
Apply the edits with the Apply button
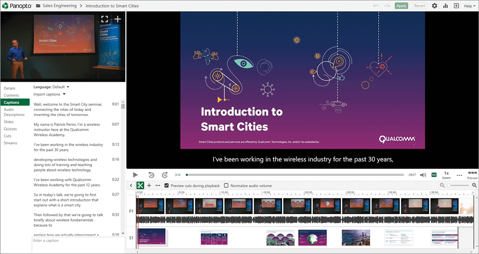pyautogui.click(x=401, y=6)
